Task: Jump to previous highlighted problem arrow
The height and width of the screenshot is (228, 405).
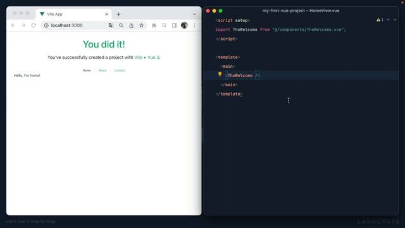Action: pyautogui.click(x=388, y=20)
